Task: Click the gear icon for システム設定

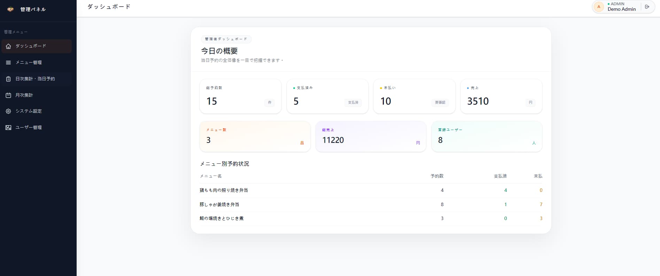Action: [8, 111]
